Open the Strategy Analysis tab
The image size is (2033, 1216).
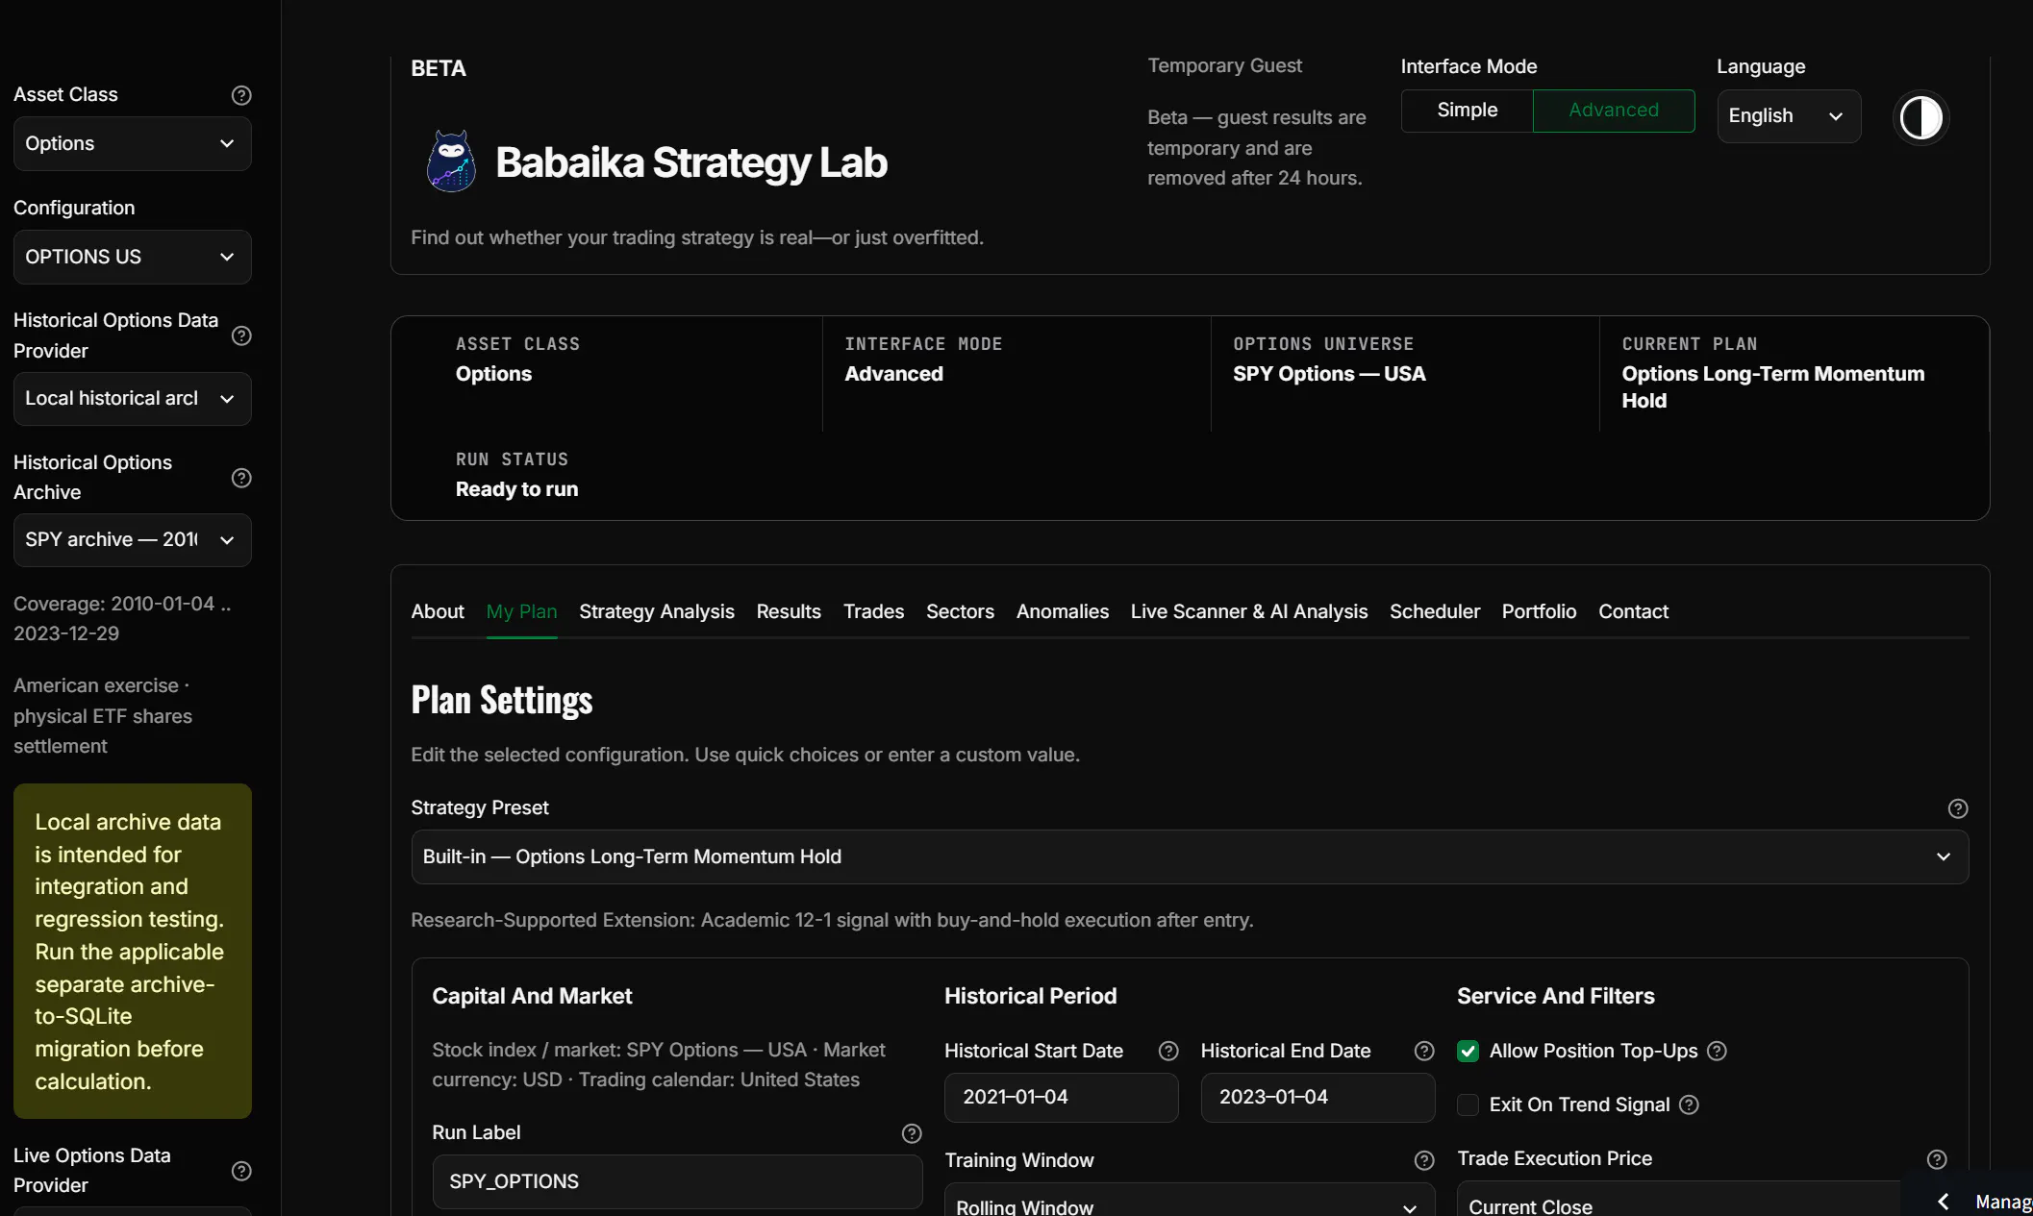point(657,612)
